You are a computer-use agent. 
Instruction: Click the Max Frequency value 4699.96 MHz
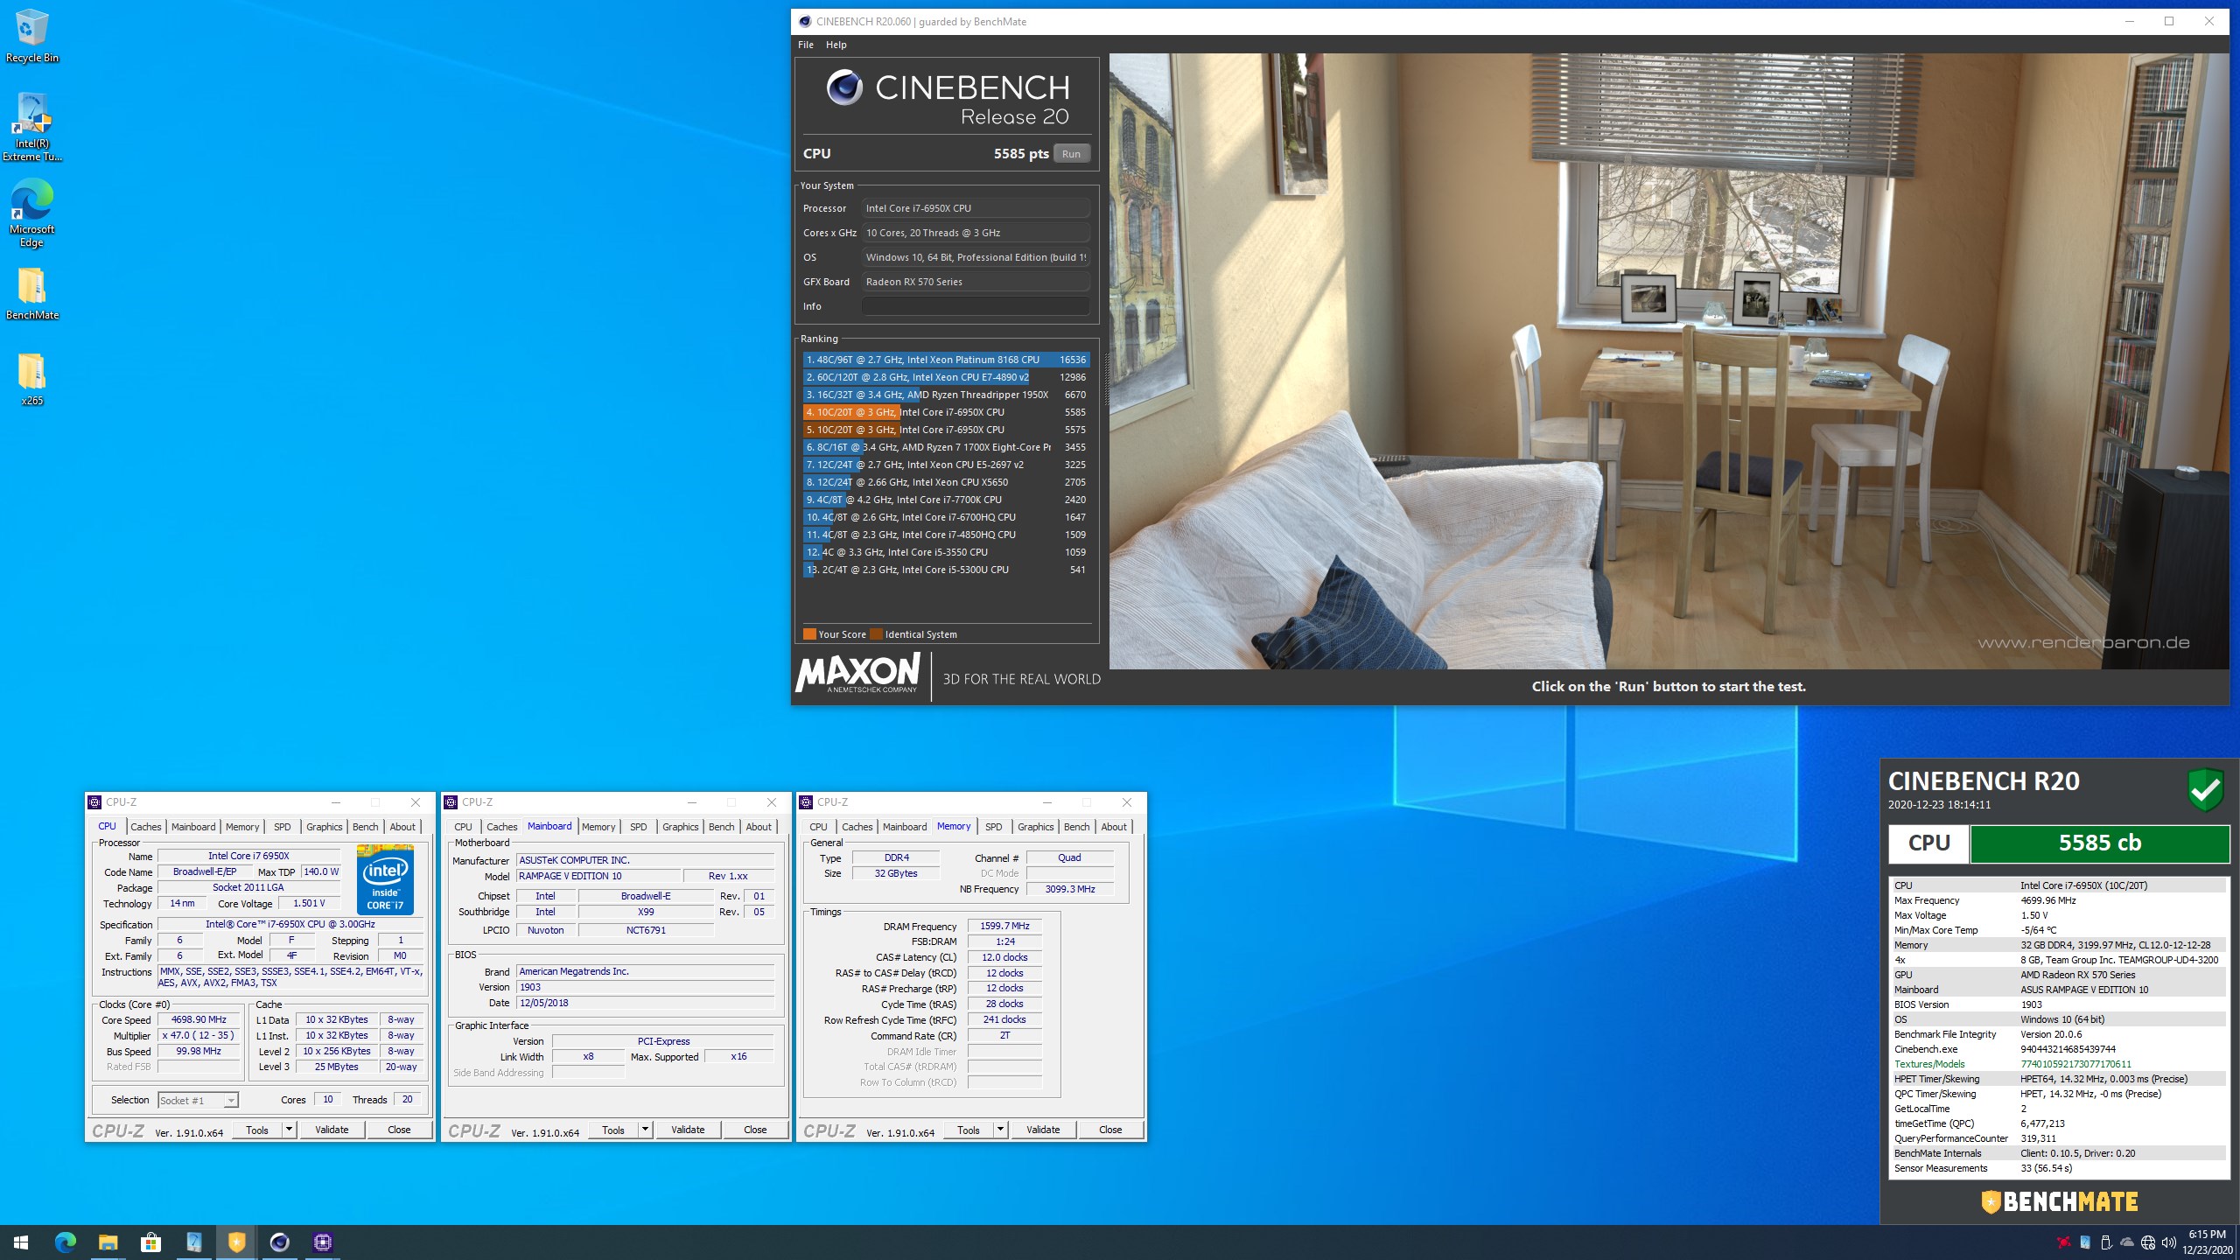[2047, 900]
